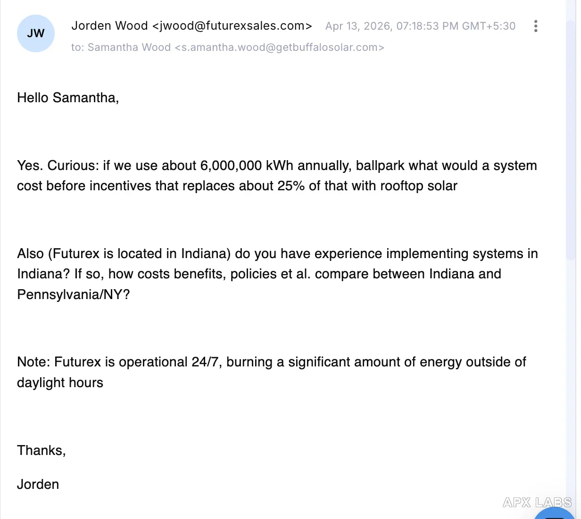Select the jwood@futurexsales.com email address
The height and width of the screenshot is (519, 581).
pyautogui.click(x=232, y=26)
